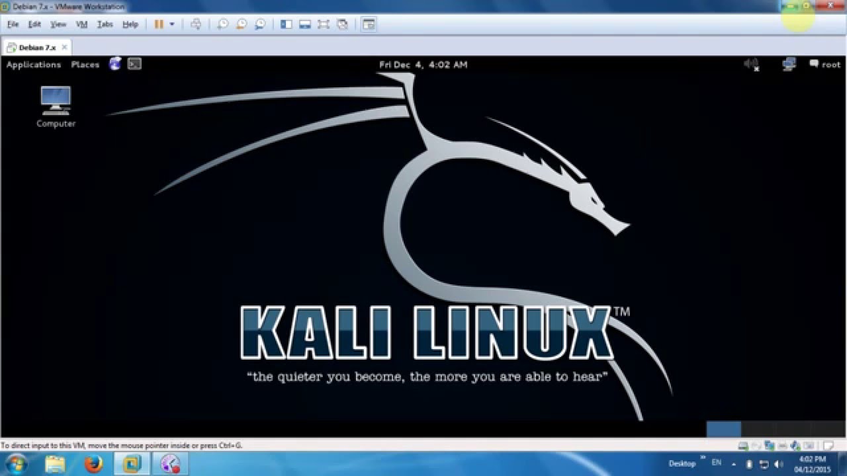Switch to the highlighted Kali workspace
Image resolution: width=847 pixels, height=476 pixels.
tap(724, 429)
